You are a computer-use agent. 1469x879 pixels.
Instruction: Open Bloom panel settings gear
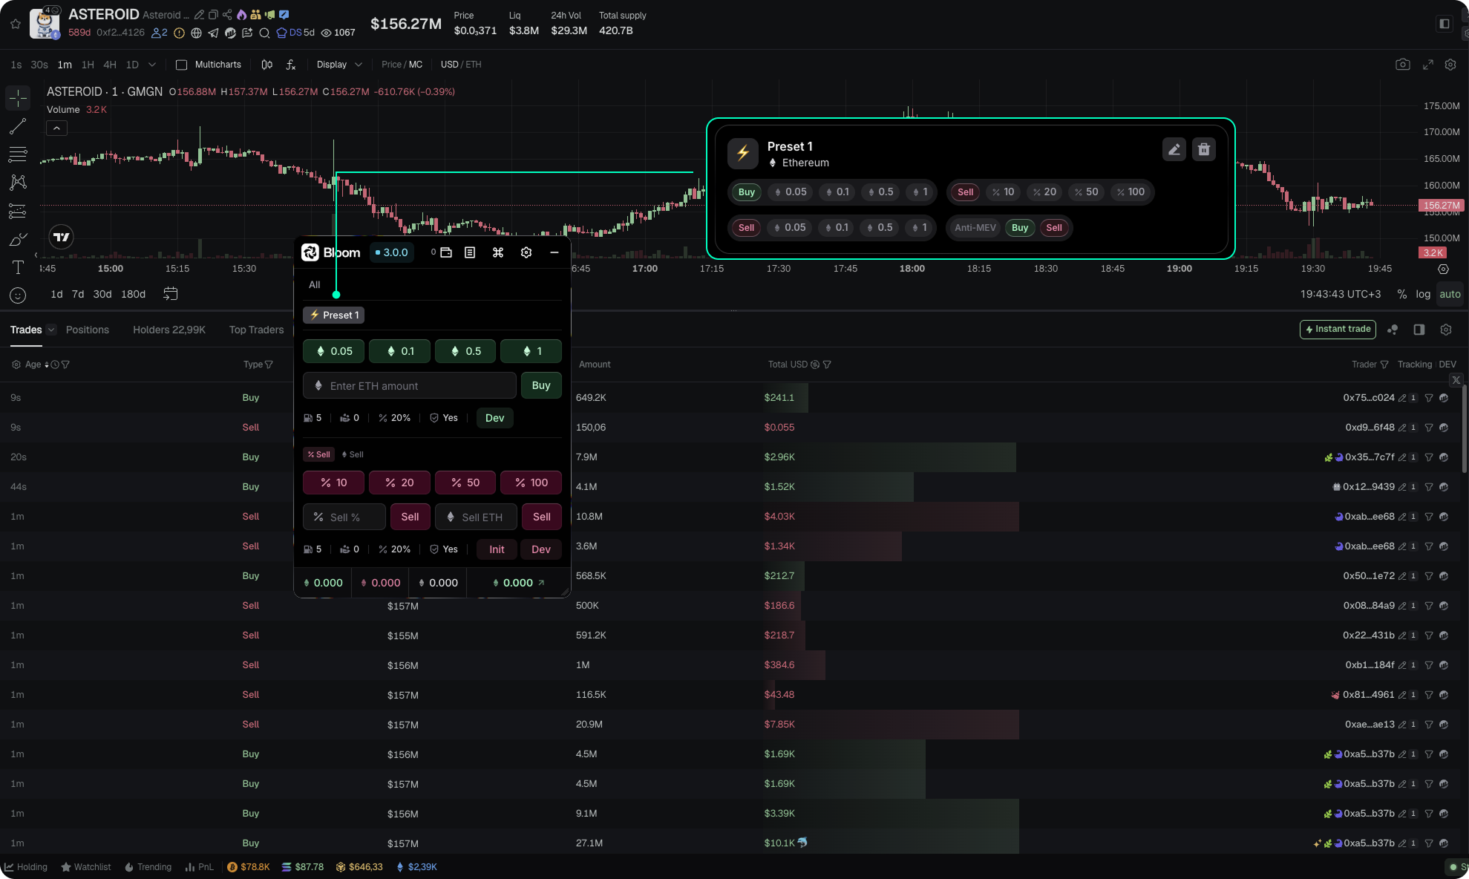pos(526,252)
